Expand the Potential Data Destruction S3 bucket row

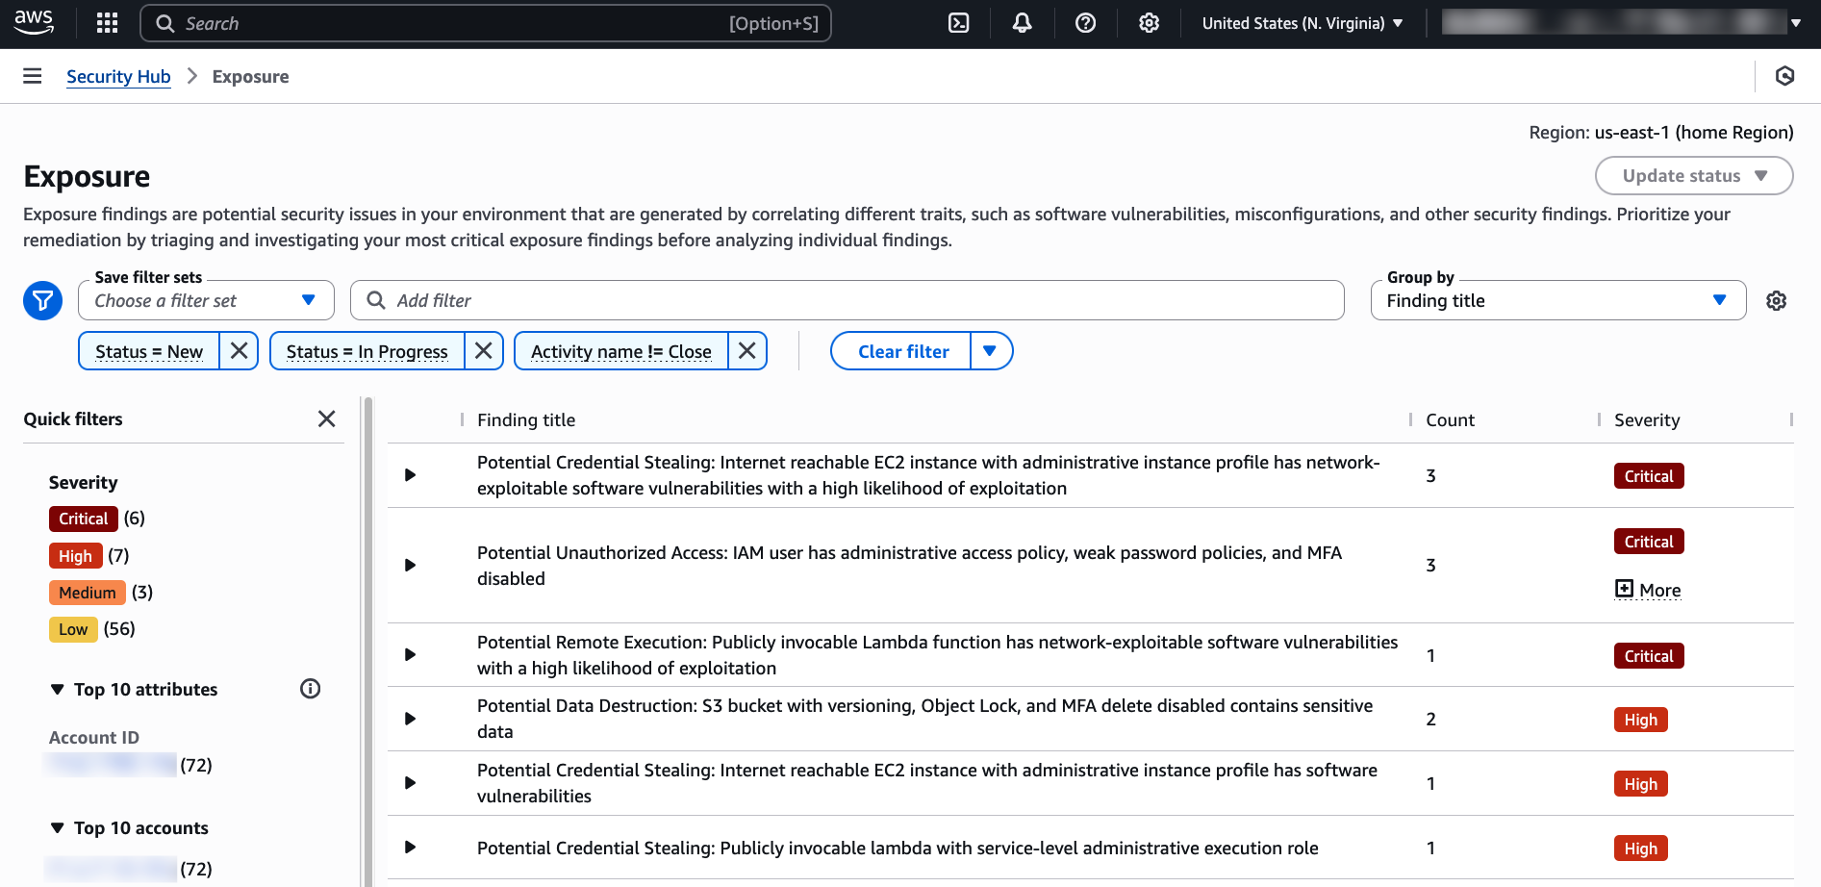point(410,719)
